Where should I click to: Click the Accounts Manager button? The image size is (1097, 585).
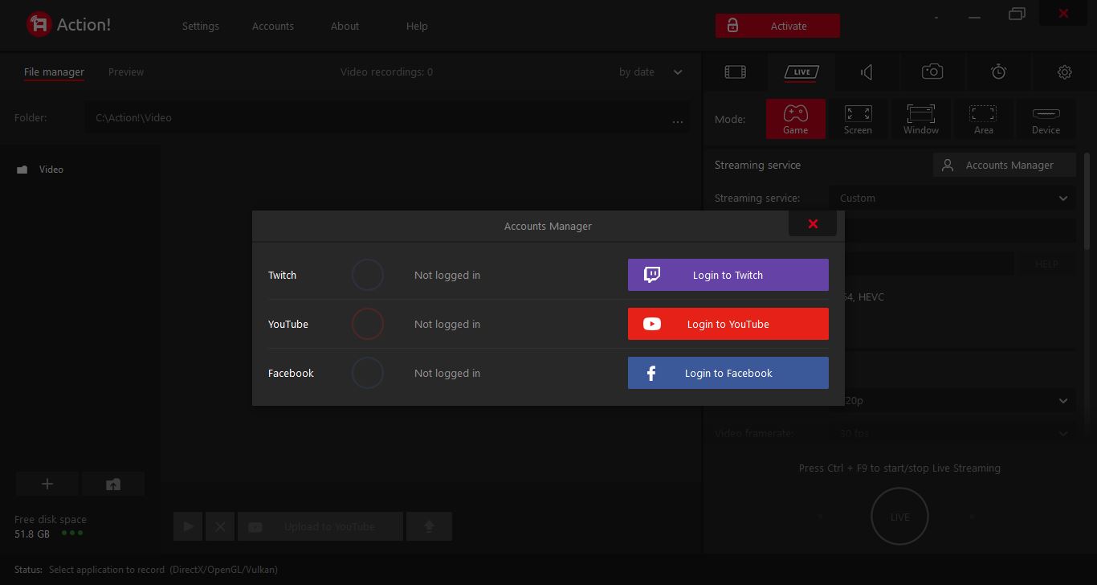[1005, 165]
